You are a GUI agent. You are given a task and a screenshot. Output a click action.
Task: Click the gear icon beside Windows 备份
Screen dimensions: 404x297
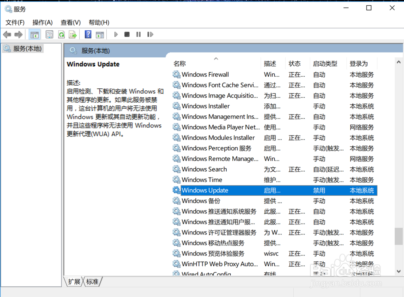[176, 201]
